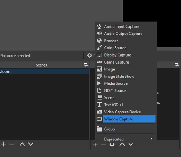Click Window Capture highlighted entry
Screen dimensions: 181x157
coord(119,119)
